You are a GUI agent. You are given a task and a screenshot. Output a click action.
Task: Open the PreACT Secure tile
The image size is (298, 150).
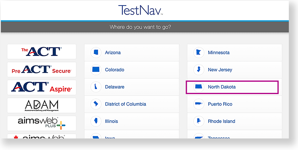[42, 69]
